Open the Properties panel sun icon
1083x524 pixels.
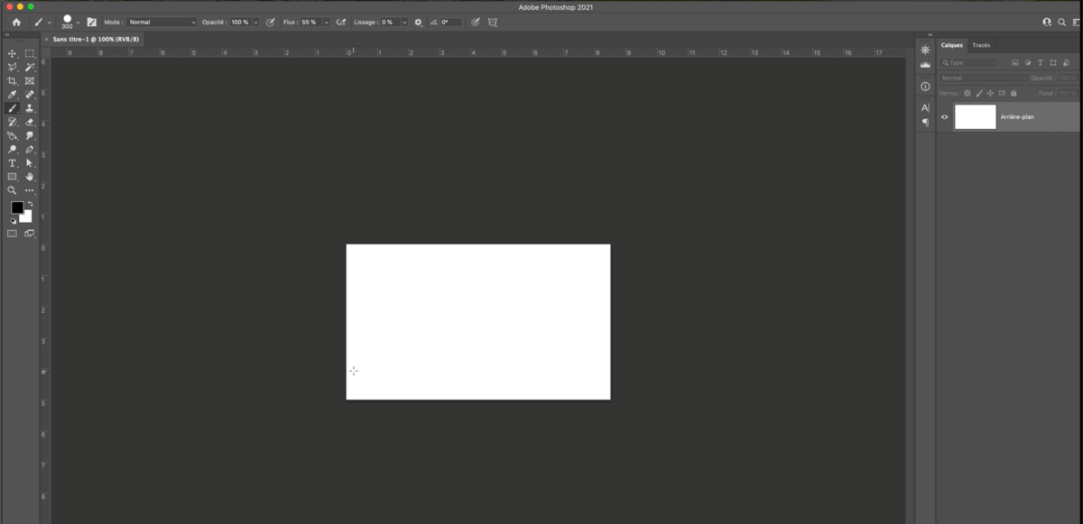point(925,51)
